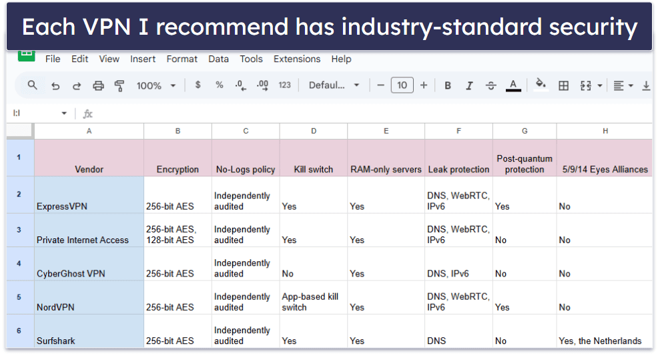Increase font size with plus button

coord(424,85)
